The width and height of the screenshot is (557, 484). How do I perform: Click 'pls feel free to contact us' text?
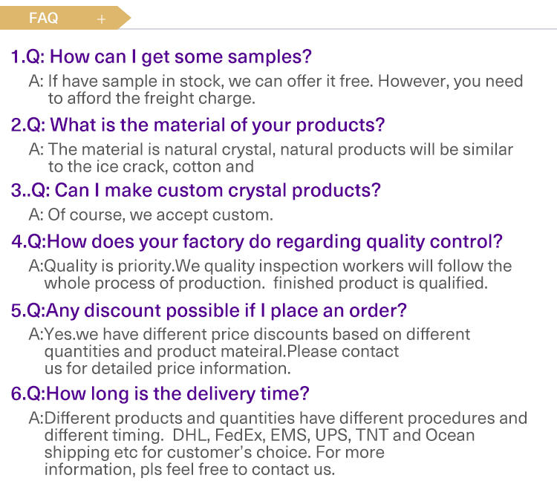(x=238, y=469)
